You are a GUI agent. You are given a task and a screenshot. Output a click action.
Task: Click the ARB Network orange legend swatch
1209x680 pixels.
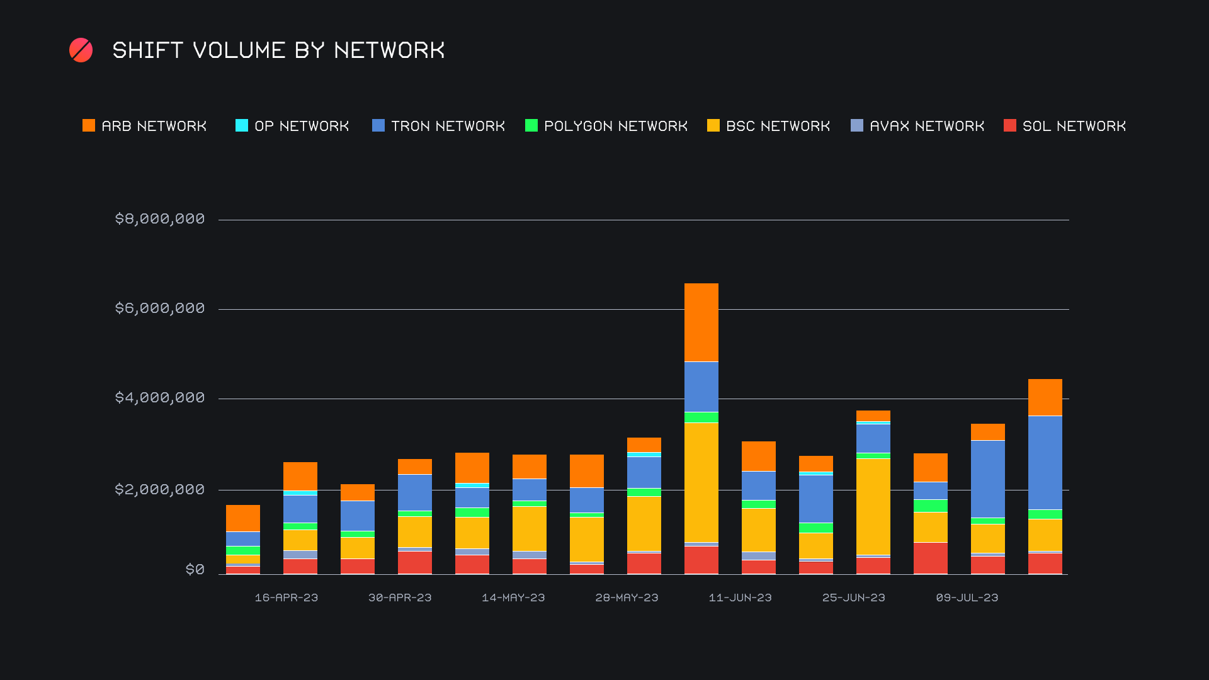89,126
